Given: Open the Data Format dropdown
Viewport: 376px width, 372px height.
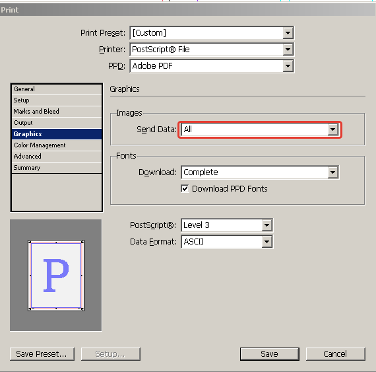Looking at the screenshot, I should coord(266,242).
